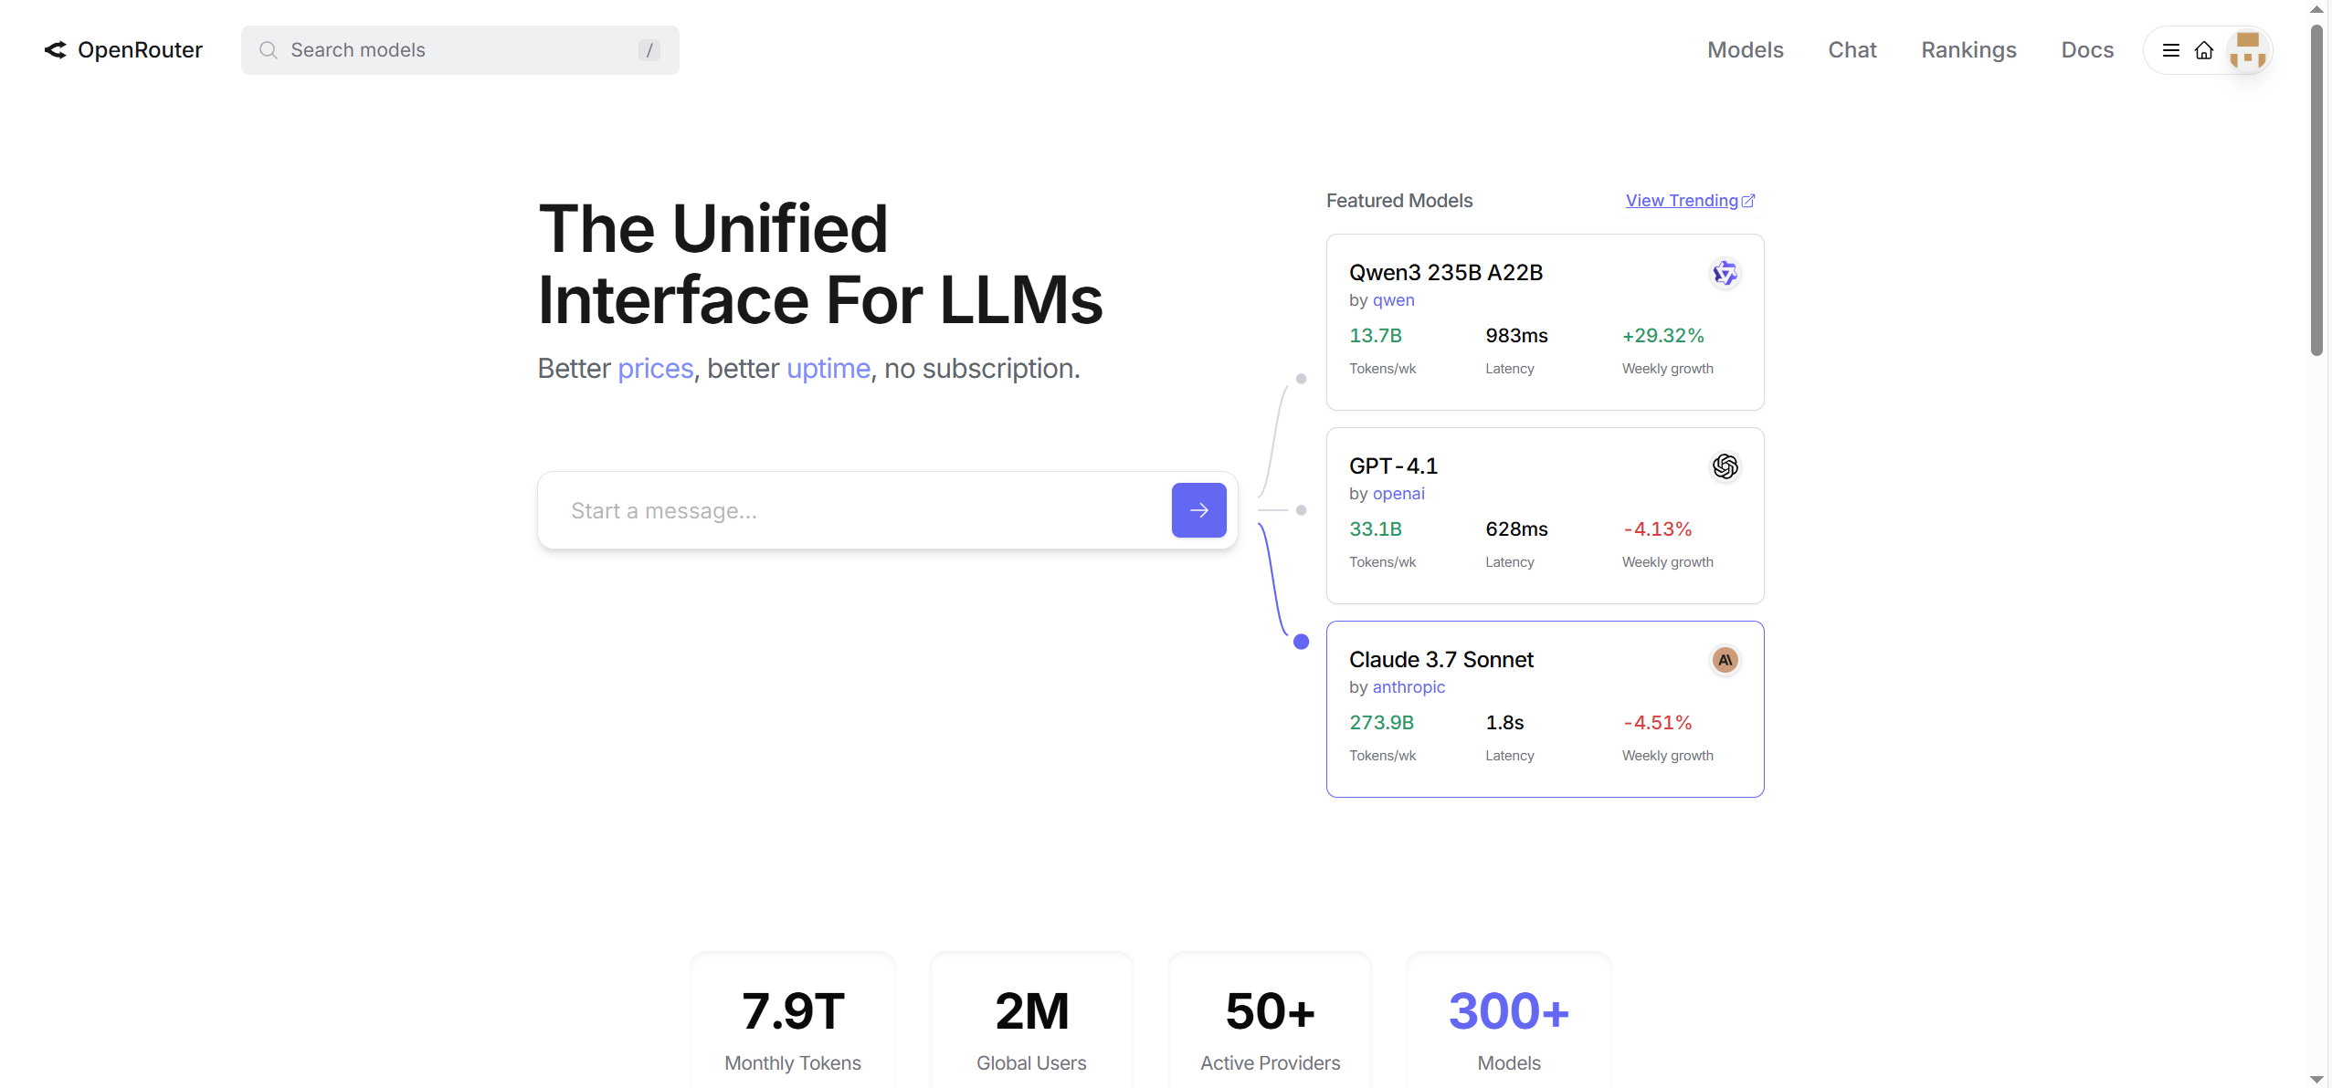This screenshot has height=1088, width=2332.
Task: Open the user avatar profile
Action: [x=2248, y=50]
